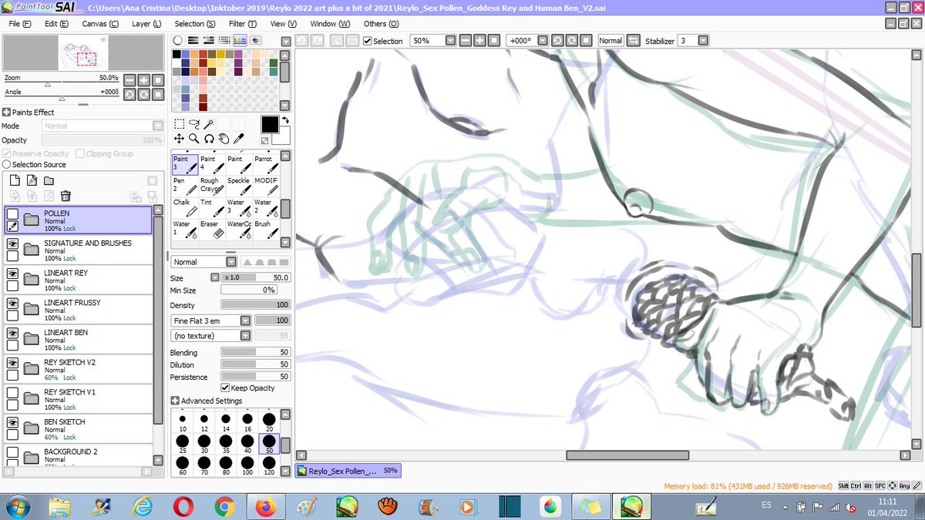The width and height of the screenshot is (925, 520).
Task: Open the Windows Start menu
Action: [17, 506]
